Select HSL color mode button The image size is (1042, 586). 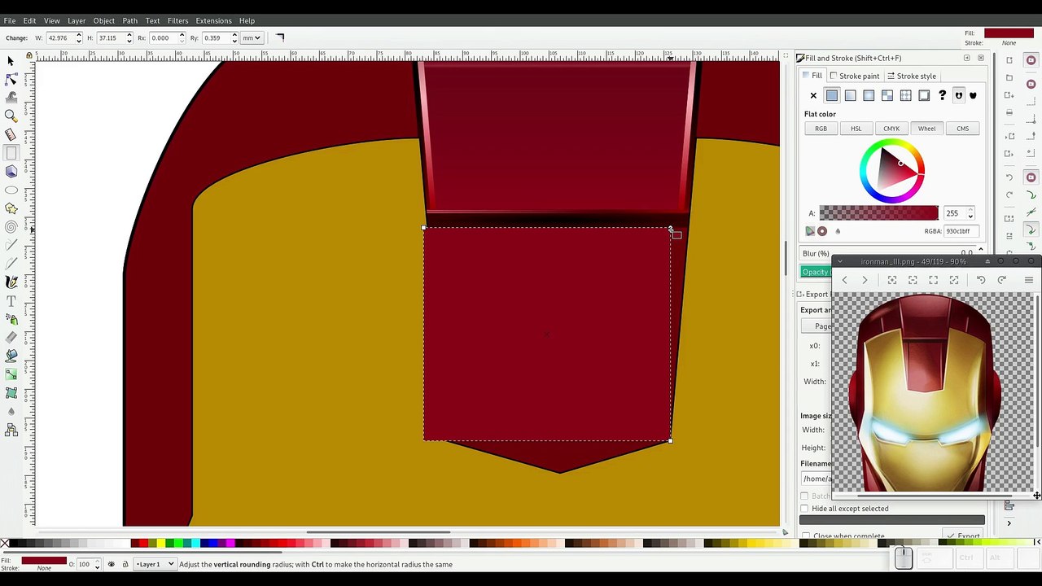point(856,129)
